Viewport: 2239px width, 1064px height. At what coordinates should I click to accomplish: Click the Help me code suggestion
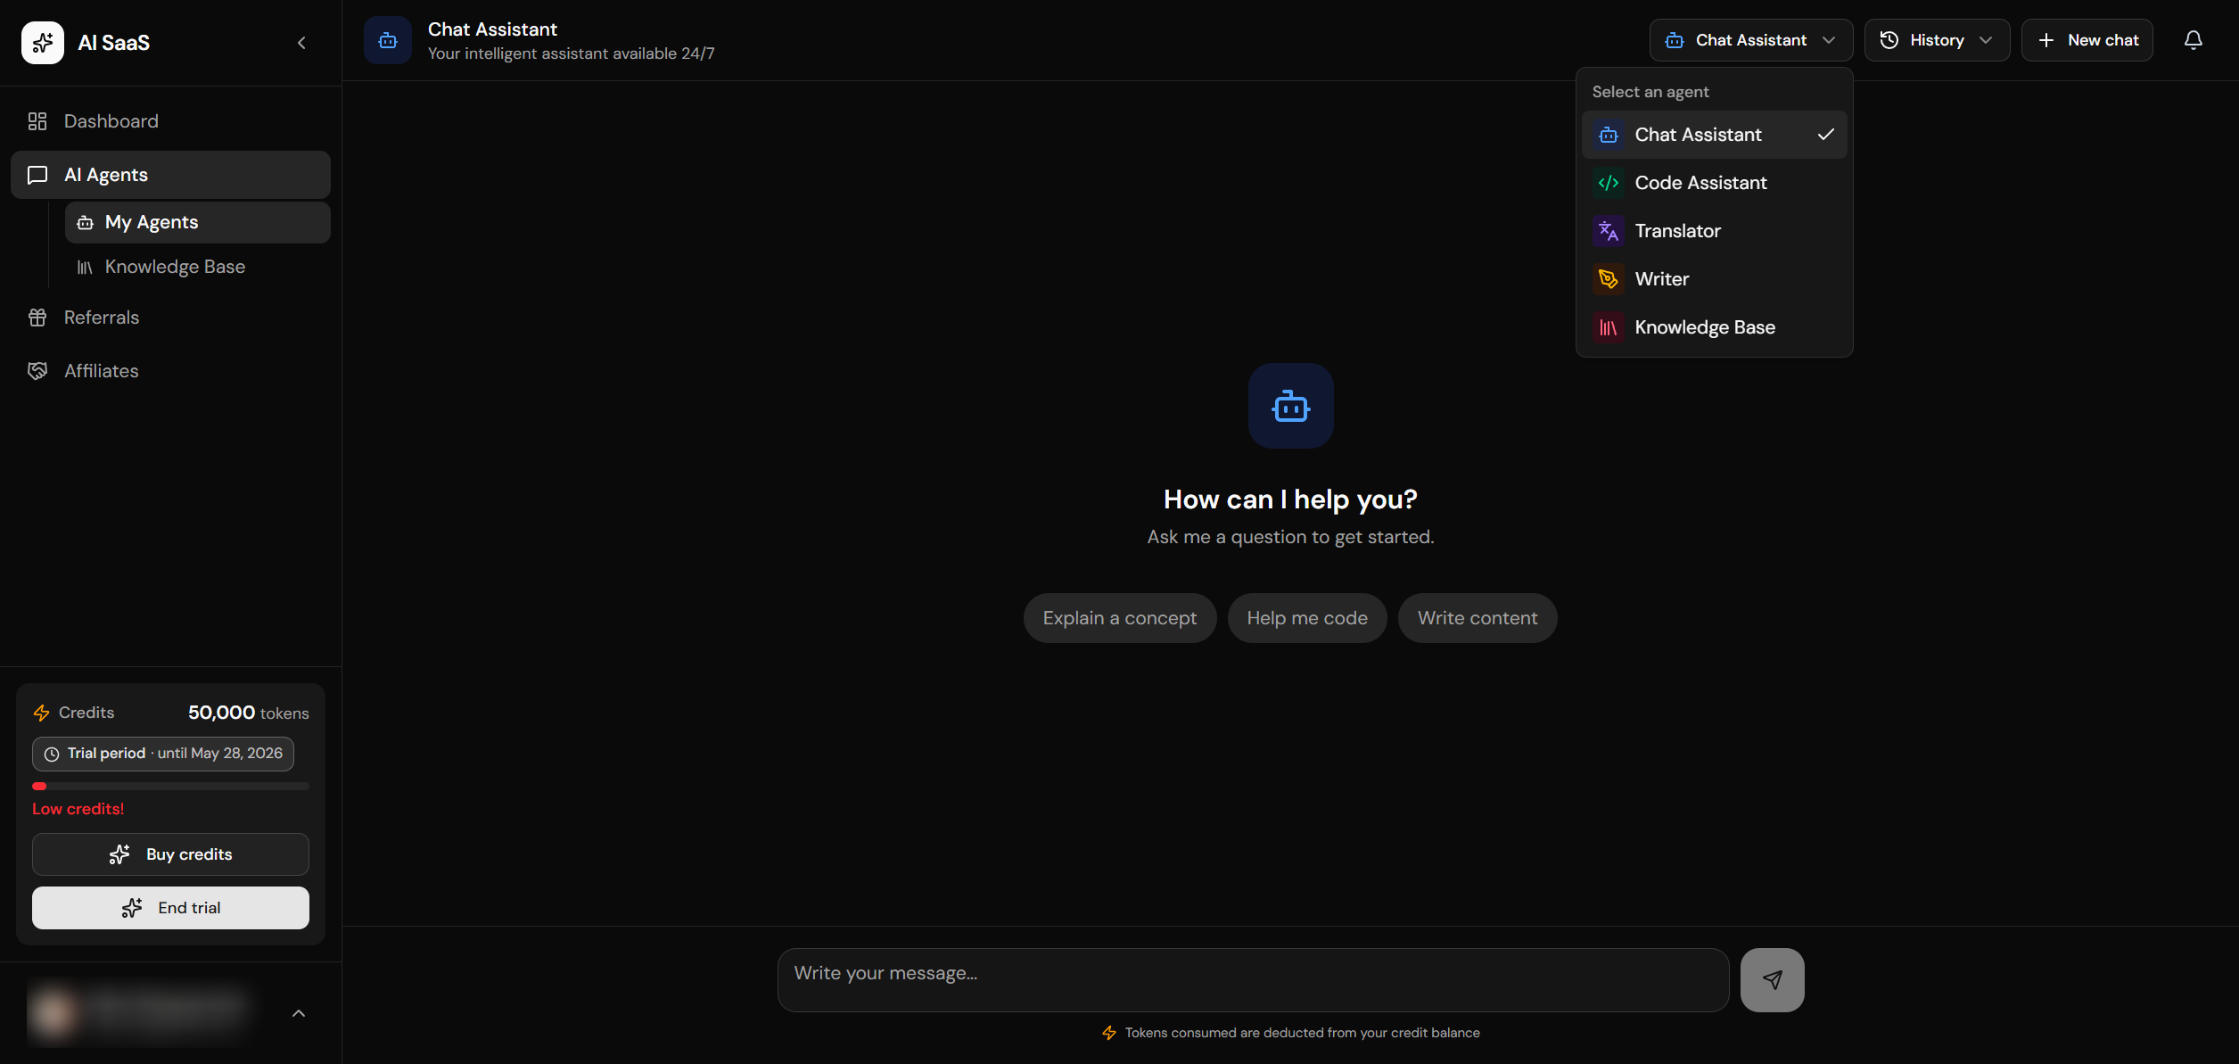pyautogui.click(x=1307, y=618)
